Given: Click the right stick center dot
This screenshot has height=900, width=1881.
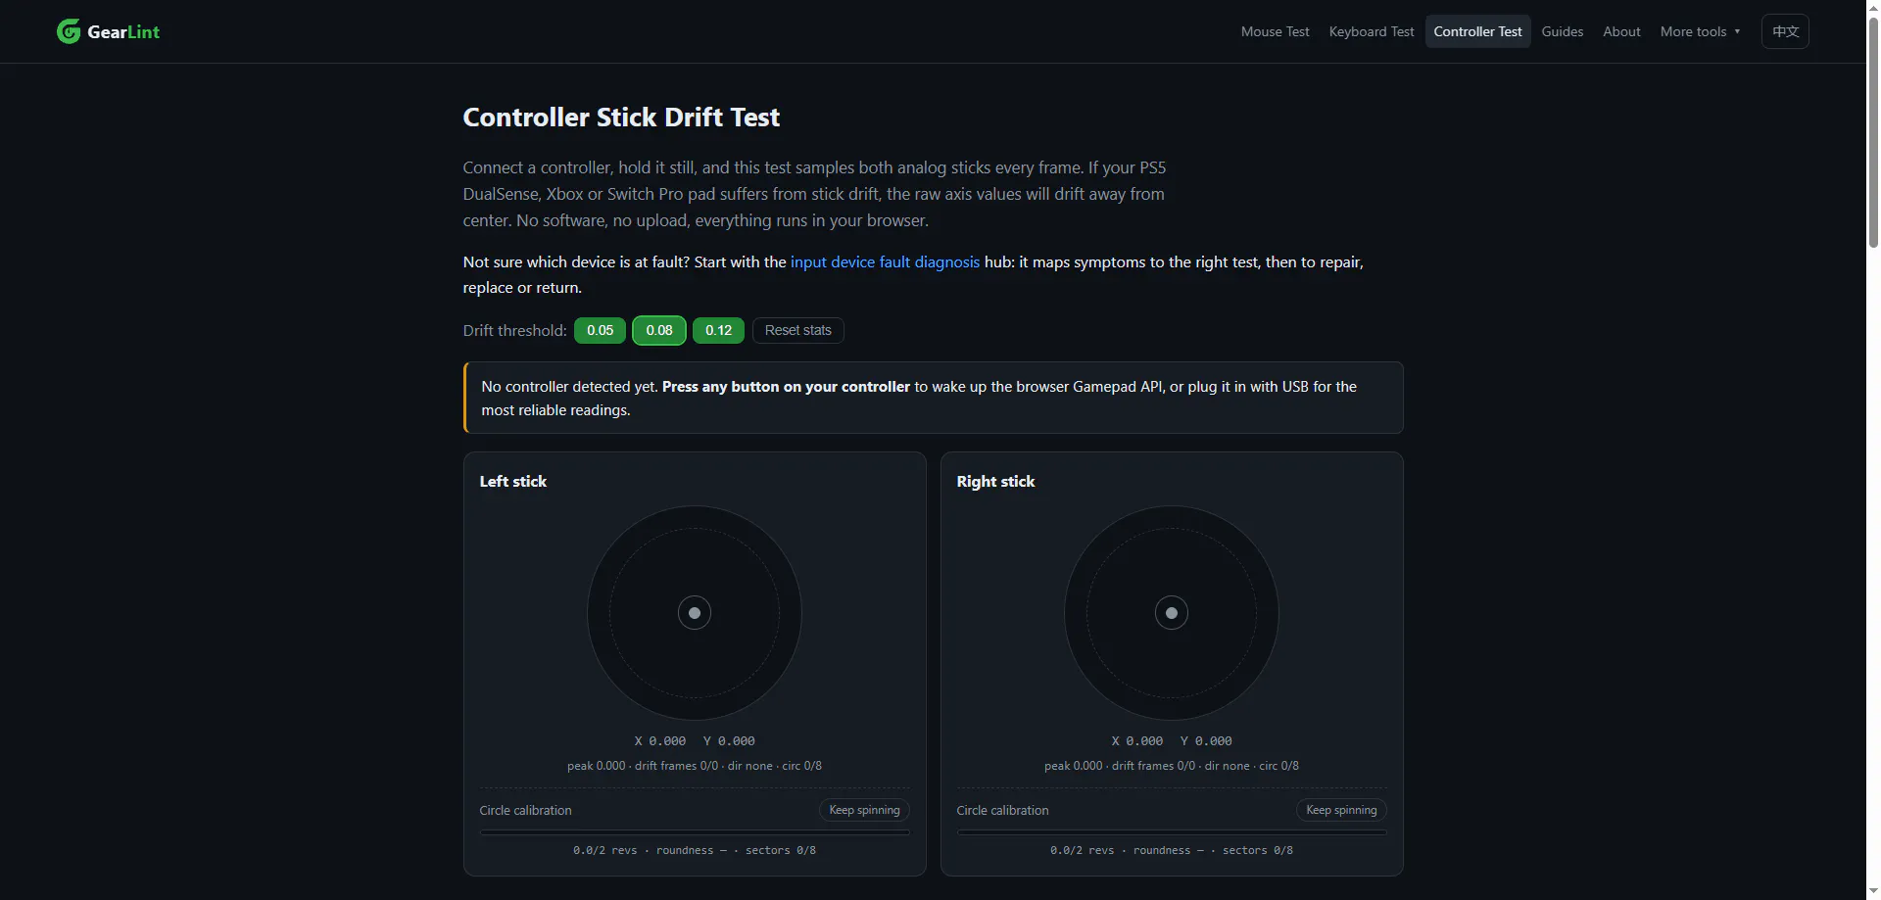Looking at the screenshot, I should tap(1172, 613).
